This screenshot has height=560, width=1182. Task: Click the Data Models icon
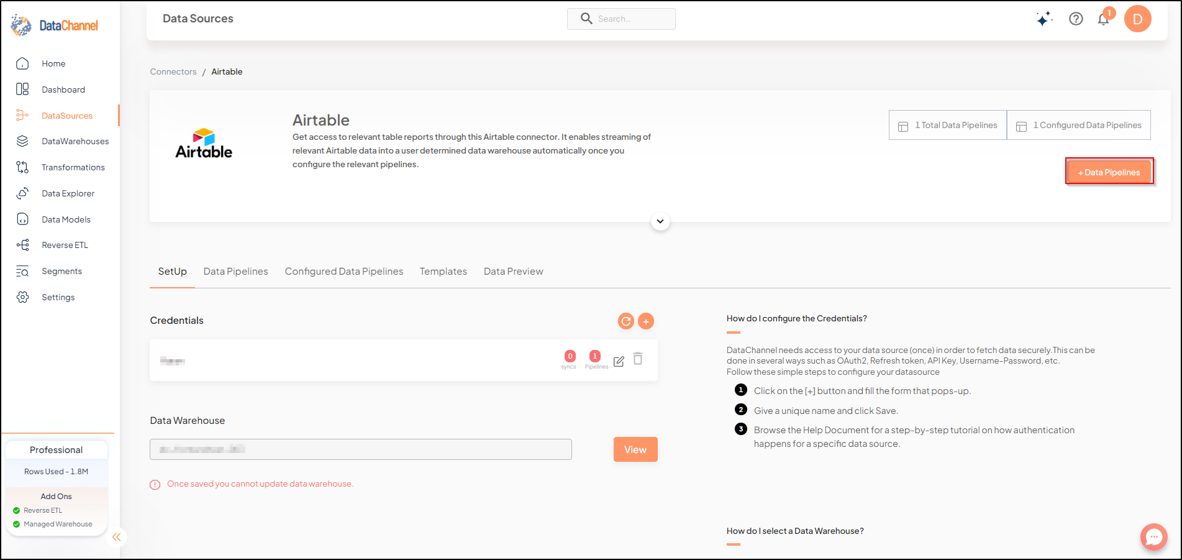tap(22, 219)
